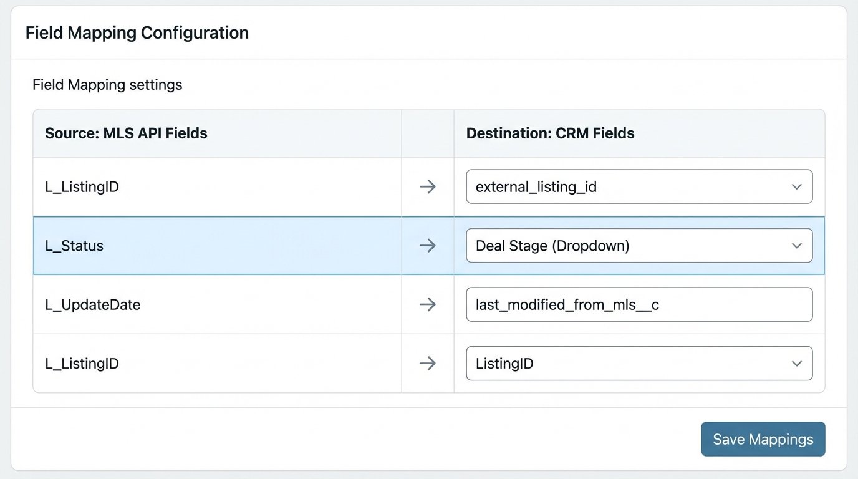Click the chevron on the Deal Stage dropdown
Image resolution: width=858 pixels, height=479 pixels.
point(796,246)
